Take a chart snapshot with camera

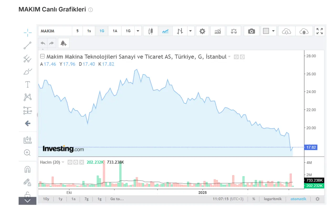251,31
